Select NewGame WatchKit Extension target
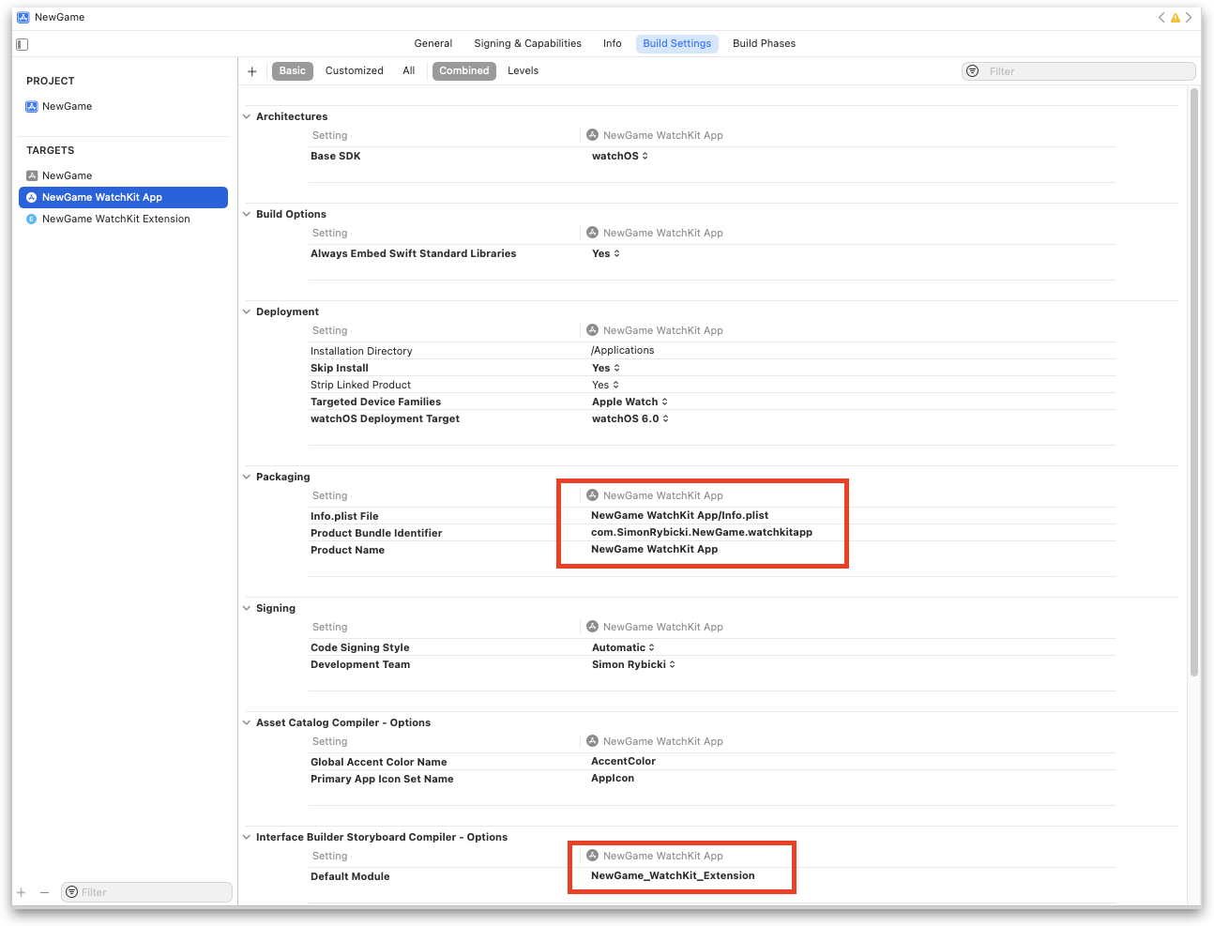The width and height of the screenshot is (1214, 926). tap(116, 220)
